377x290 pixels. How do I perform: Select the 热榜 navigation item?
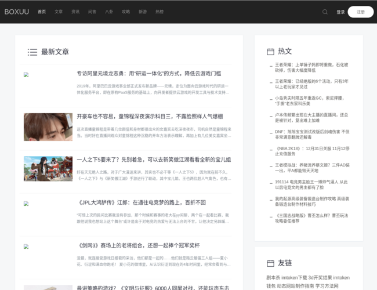(159, 12)
